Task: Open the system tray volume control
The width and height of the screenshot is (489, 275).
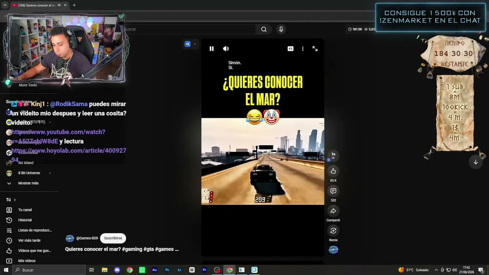Action: coord(455,270)
